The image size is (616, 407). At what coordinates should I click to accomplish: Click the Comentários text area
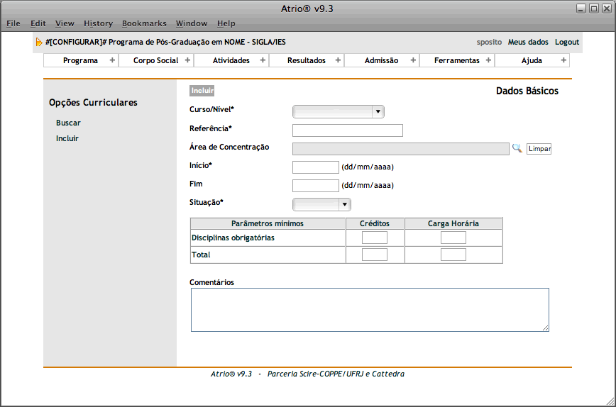pyautogui.click(x=370, y=309)
